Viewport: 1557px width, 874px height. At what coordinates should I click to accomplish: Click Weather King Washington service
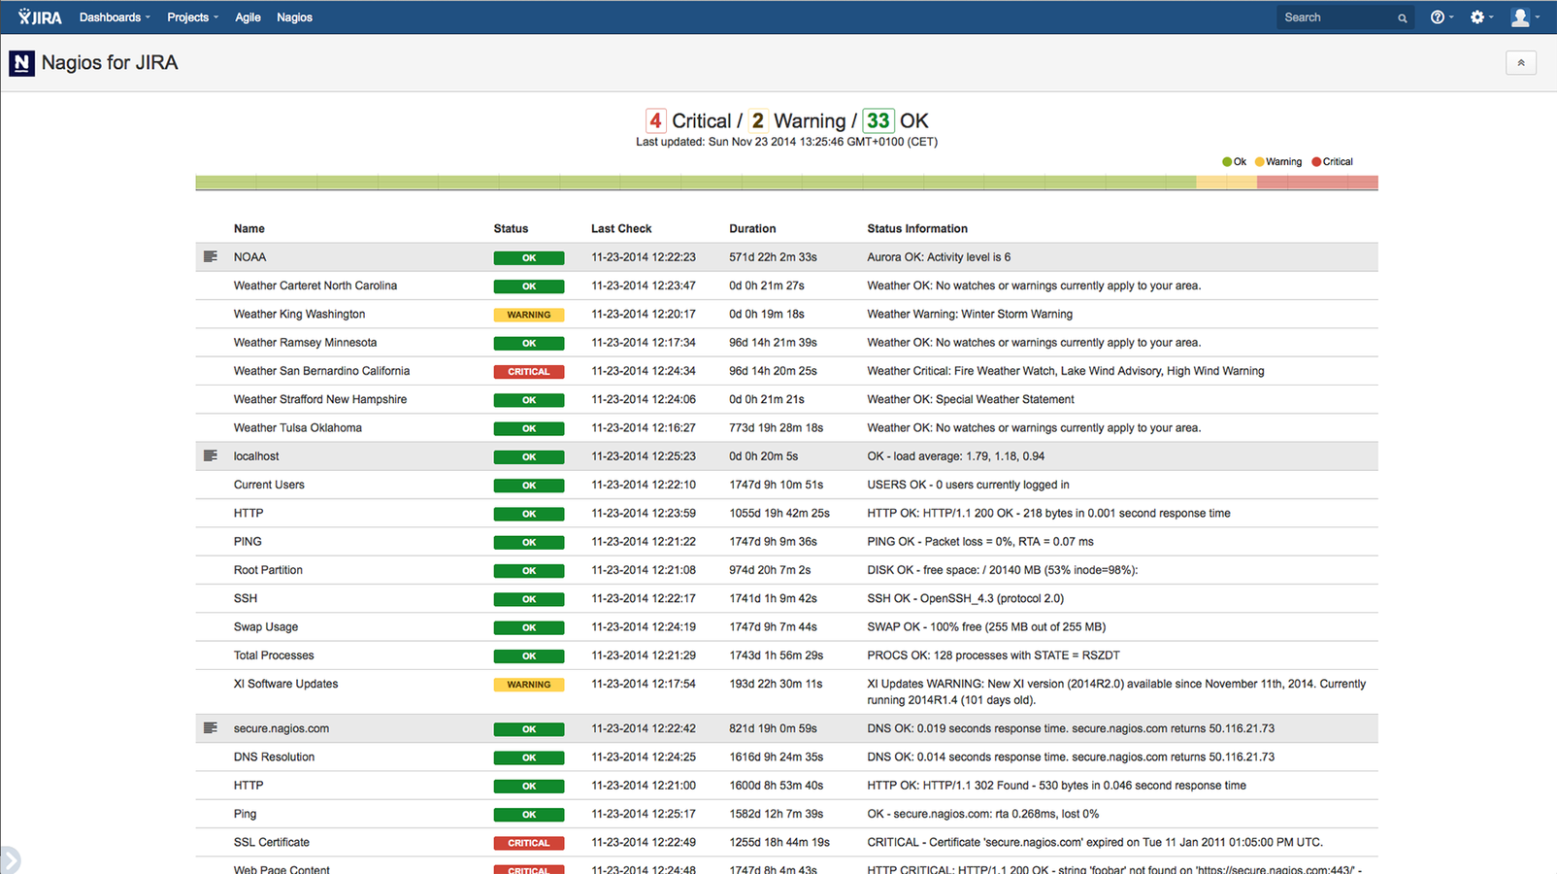pos(299,314)
